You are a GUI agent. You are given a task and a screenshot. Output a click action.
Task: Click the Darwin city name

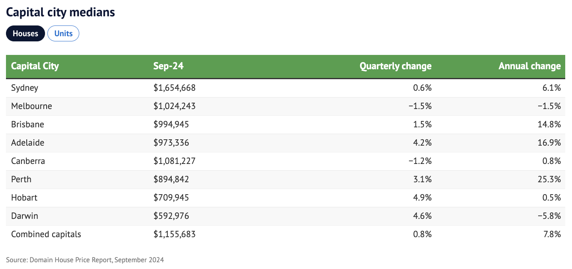[x=25, y=216]
